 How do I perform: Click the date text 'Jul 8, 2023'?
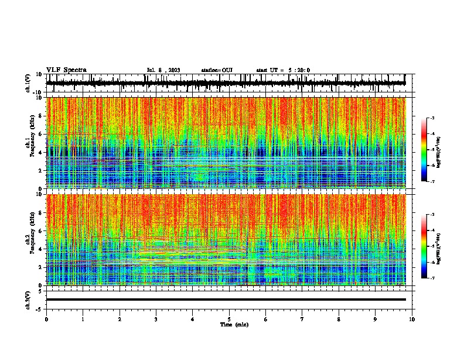pos(163,70)
